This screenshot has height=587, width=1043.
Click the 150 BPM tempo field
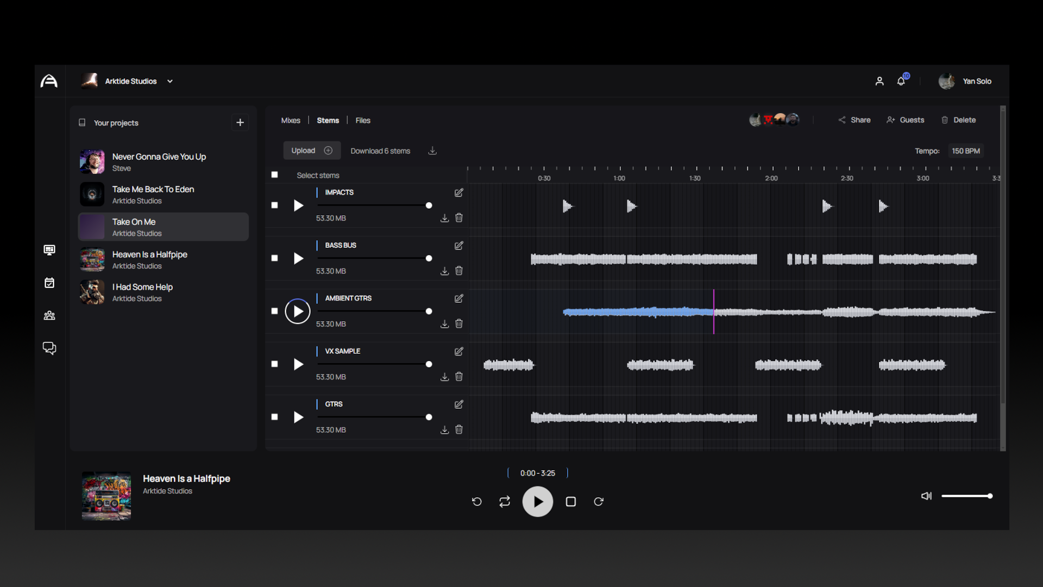click(x=966, y=151)
